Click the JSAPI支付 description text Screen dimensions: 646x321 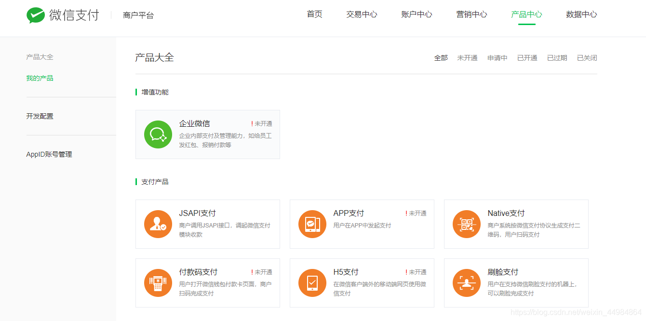(x=225, y=230)
